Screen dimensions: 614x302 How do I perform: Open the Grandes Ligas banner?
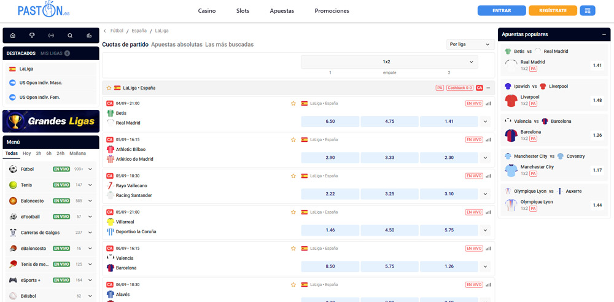click(x=51, y=122)
